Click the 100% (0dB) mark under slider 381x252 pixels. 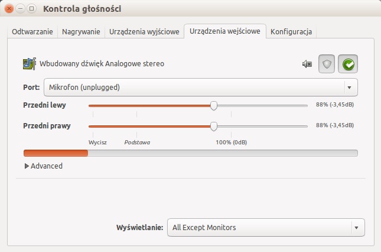click(232, 143)
